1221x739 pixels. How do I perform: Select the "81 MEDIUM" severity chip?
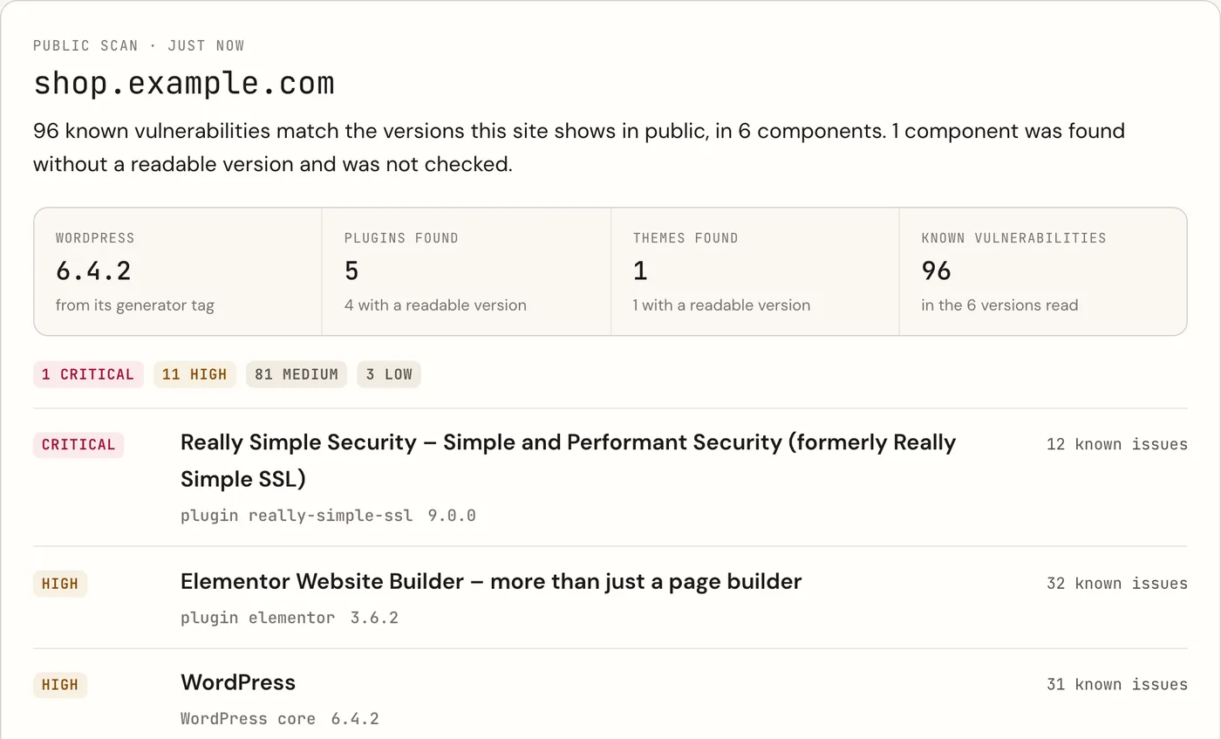coord(297,374)
